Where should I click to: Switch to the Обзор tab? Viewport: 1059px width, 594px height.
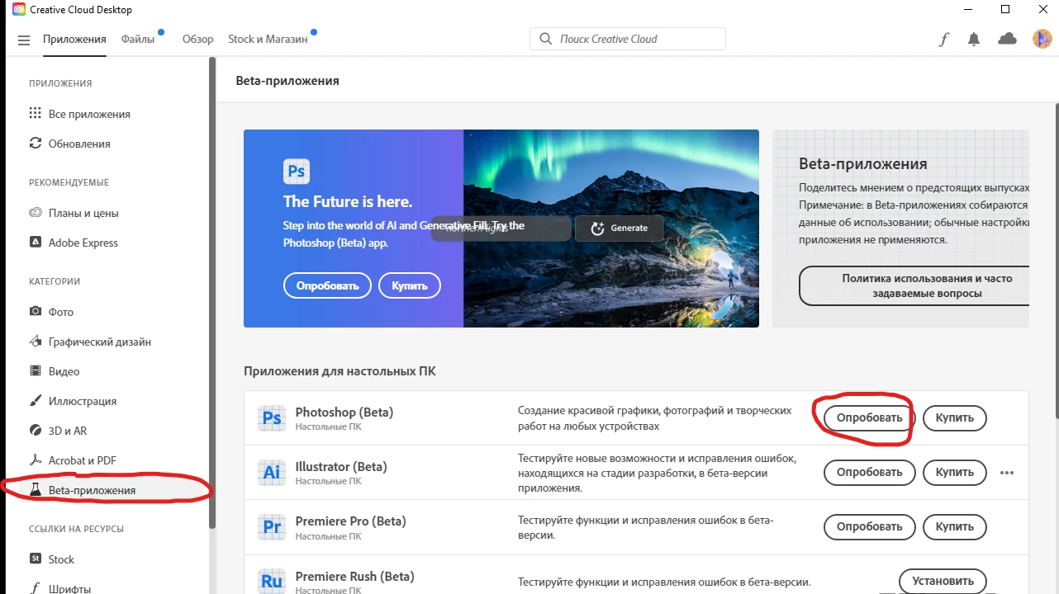(198, 39)
